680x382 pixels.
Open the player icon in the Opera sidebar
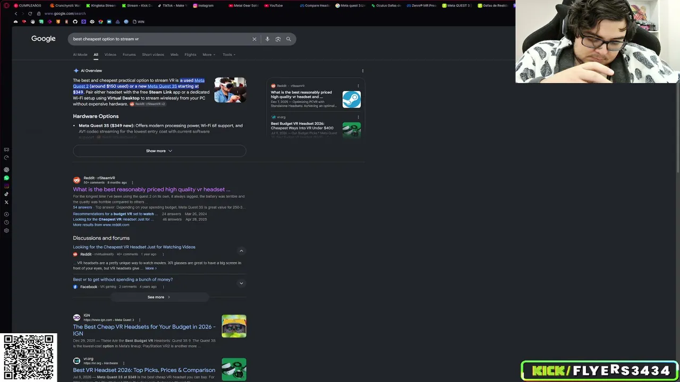[6, 214]
